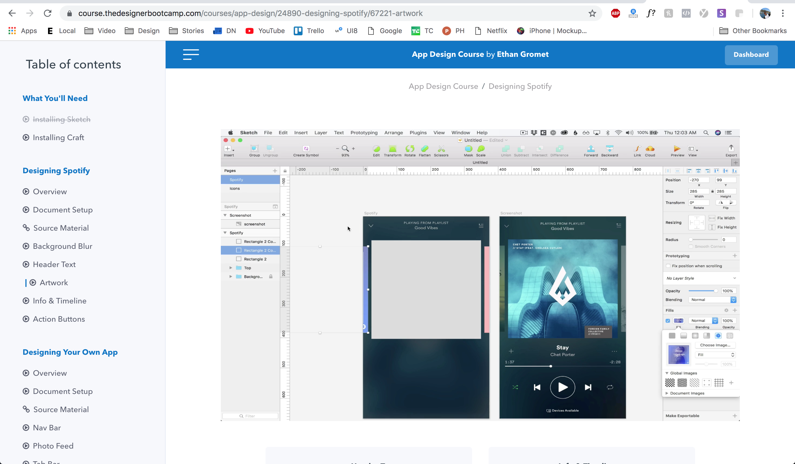
Task: Open the Stories bookmarks folder
Action: coord(186,31)
